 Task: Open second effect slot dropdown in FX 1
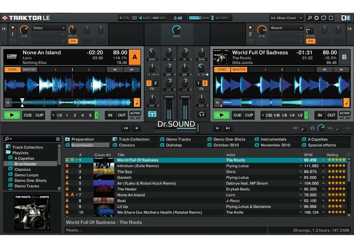pos(49,35)
